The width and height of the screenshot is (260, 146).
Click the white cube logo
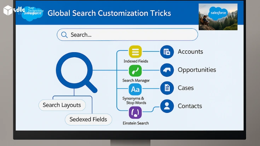click(8, 10)
